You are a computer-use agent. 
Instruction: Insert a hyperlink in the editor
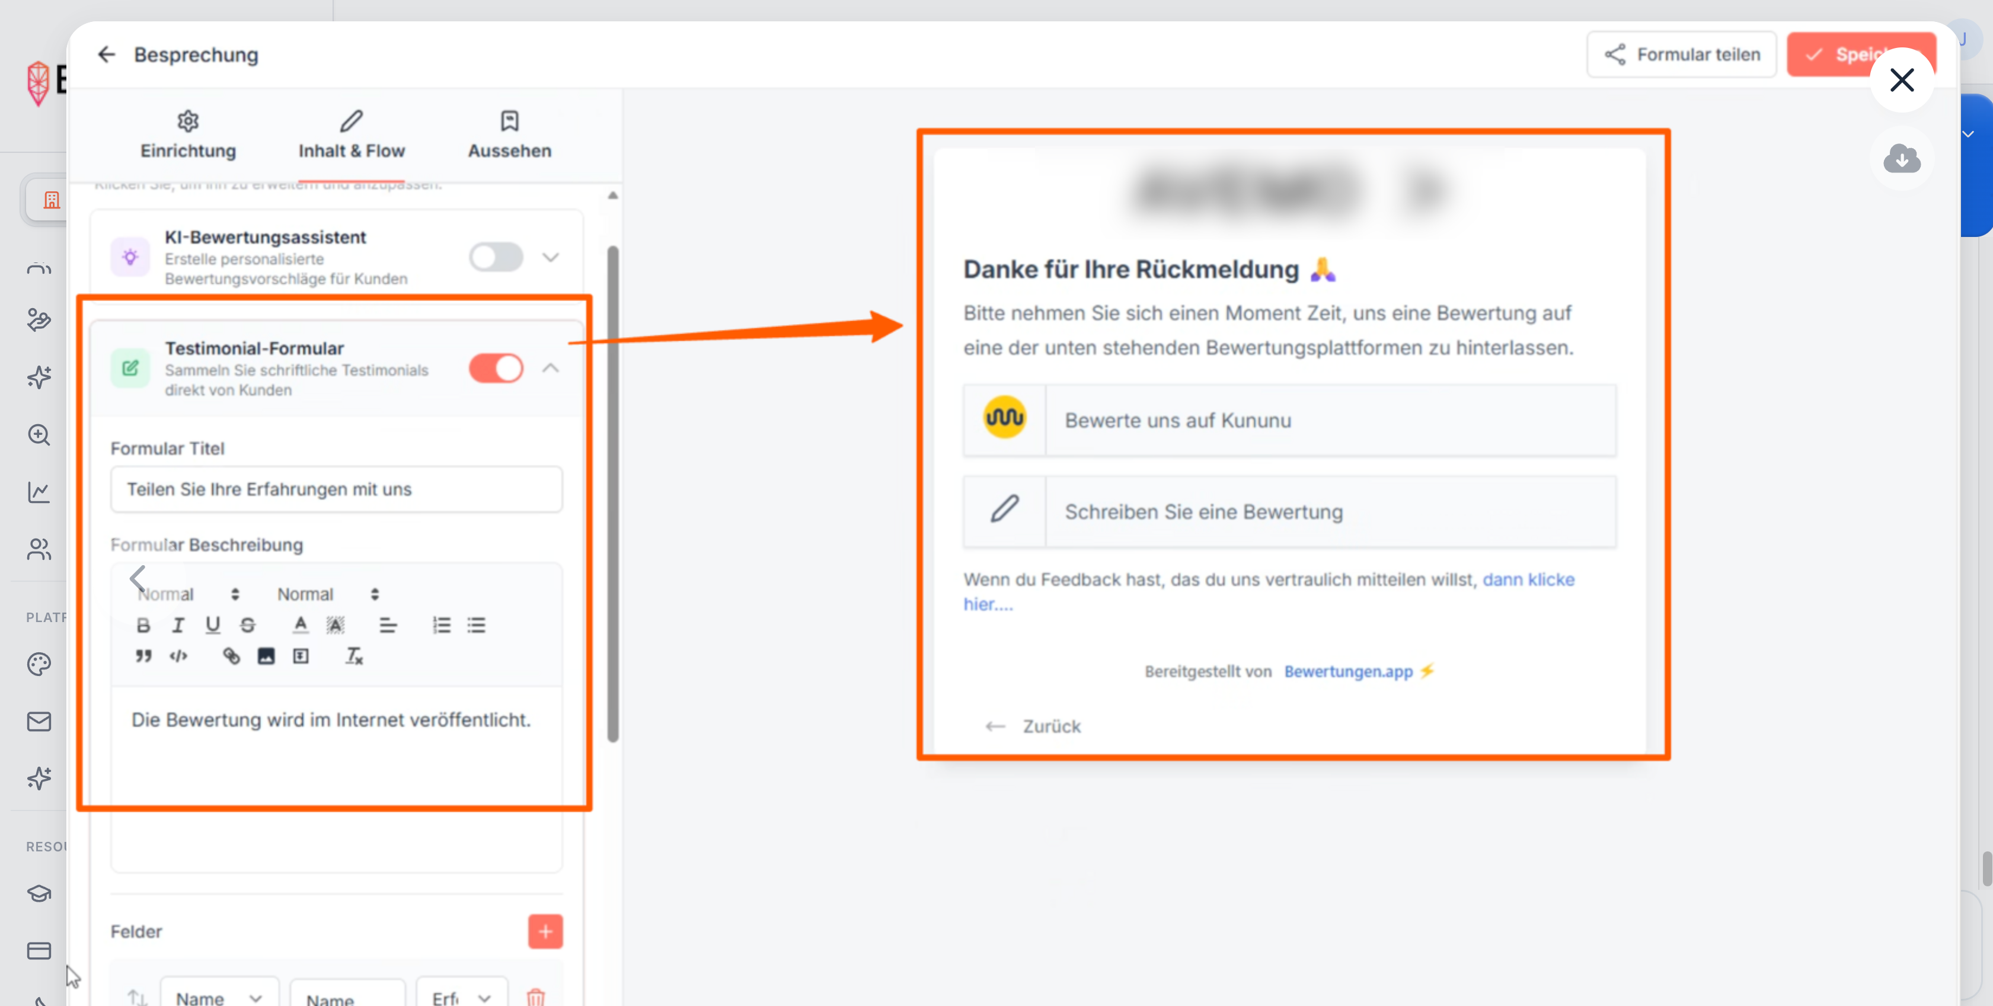pyautogui.click(x=231, y=656)
